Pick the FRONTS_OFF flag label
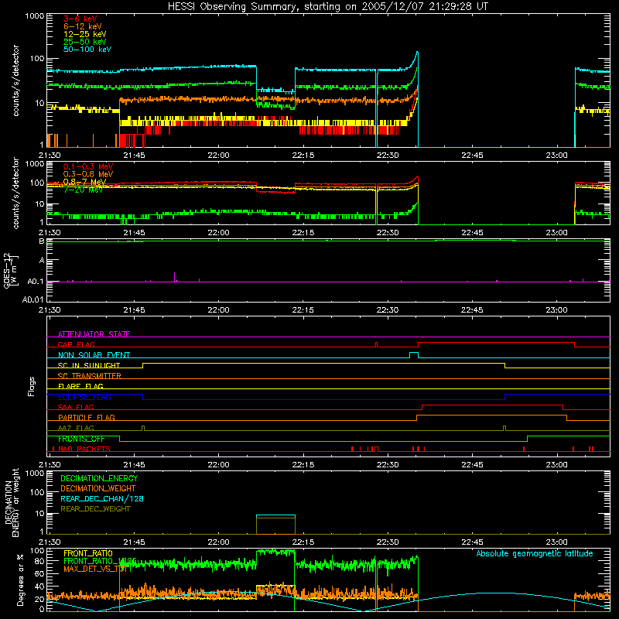This screenshot has height=619, width=619. point(81,439)
